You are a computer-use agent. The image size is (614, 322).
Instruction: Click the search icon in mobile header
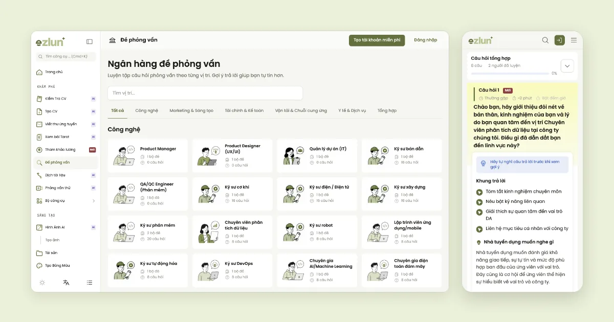(x=545, y=40)
